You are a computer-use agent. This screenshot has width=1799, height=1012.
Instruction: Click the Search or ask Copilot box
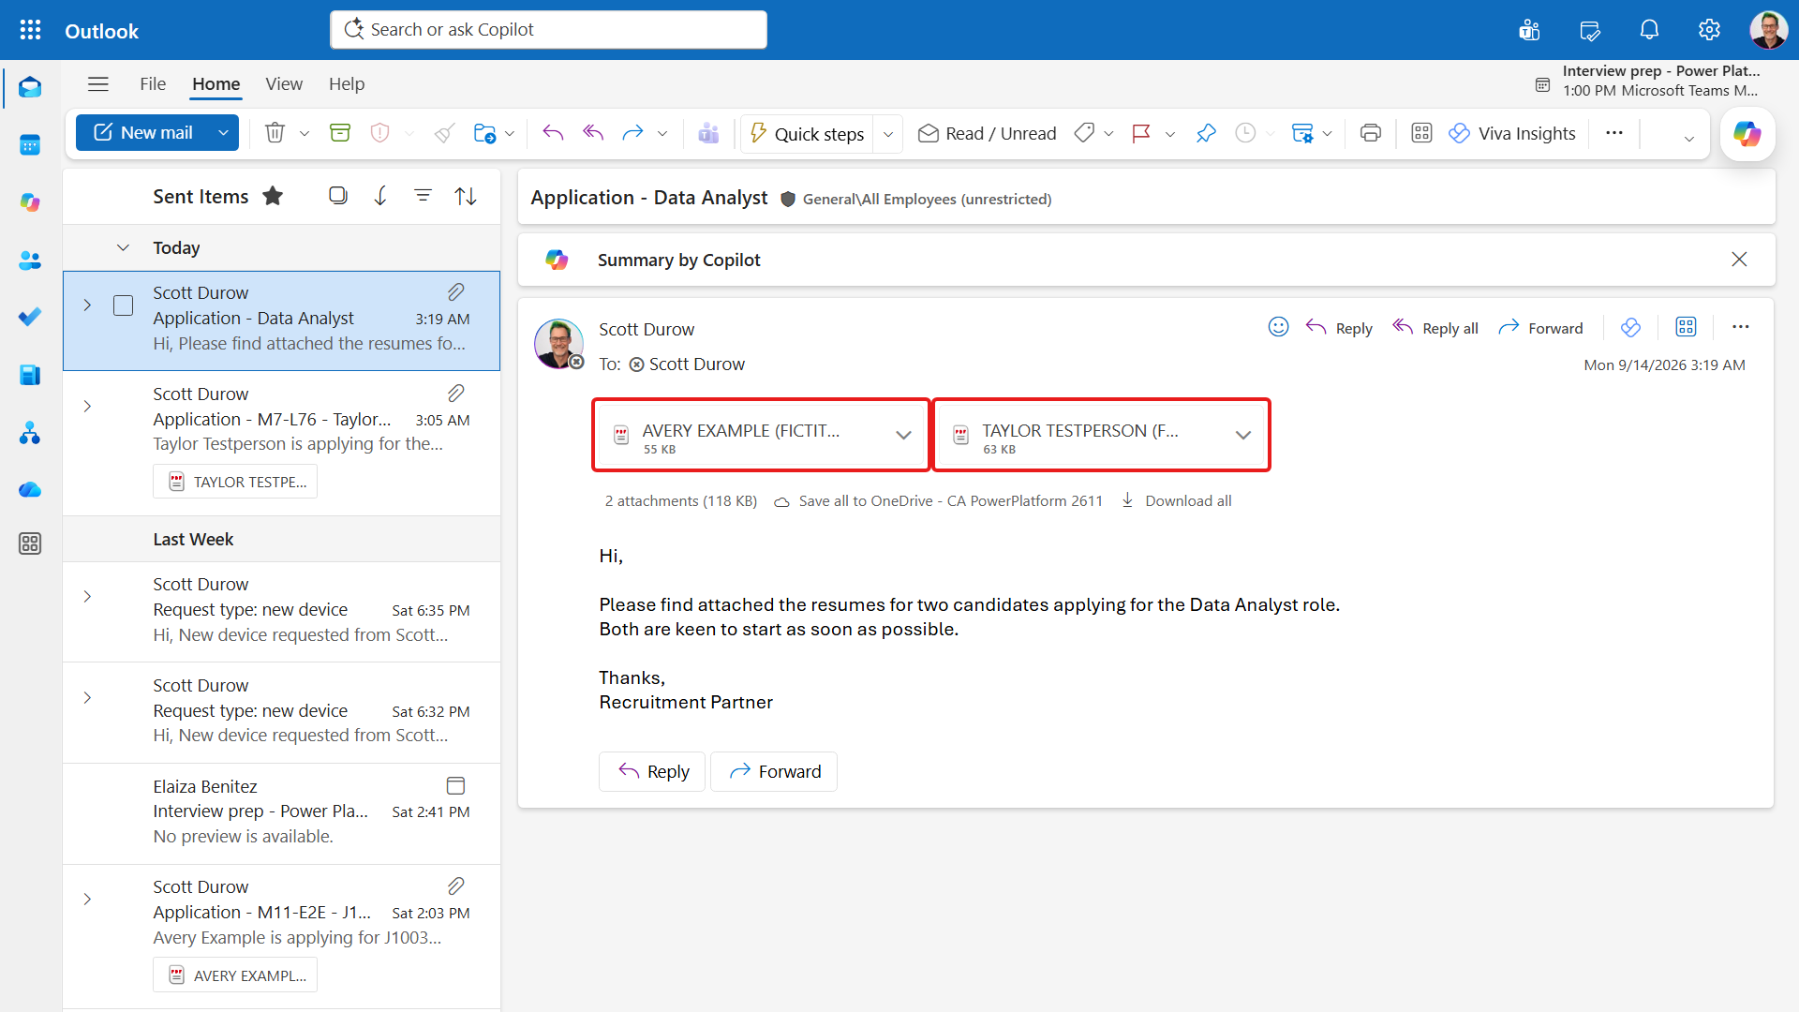pyautogui.click(x=548, y=30)
